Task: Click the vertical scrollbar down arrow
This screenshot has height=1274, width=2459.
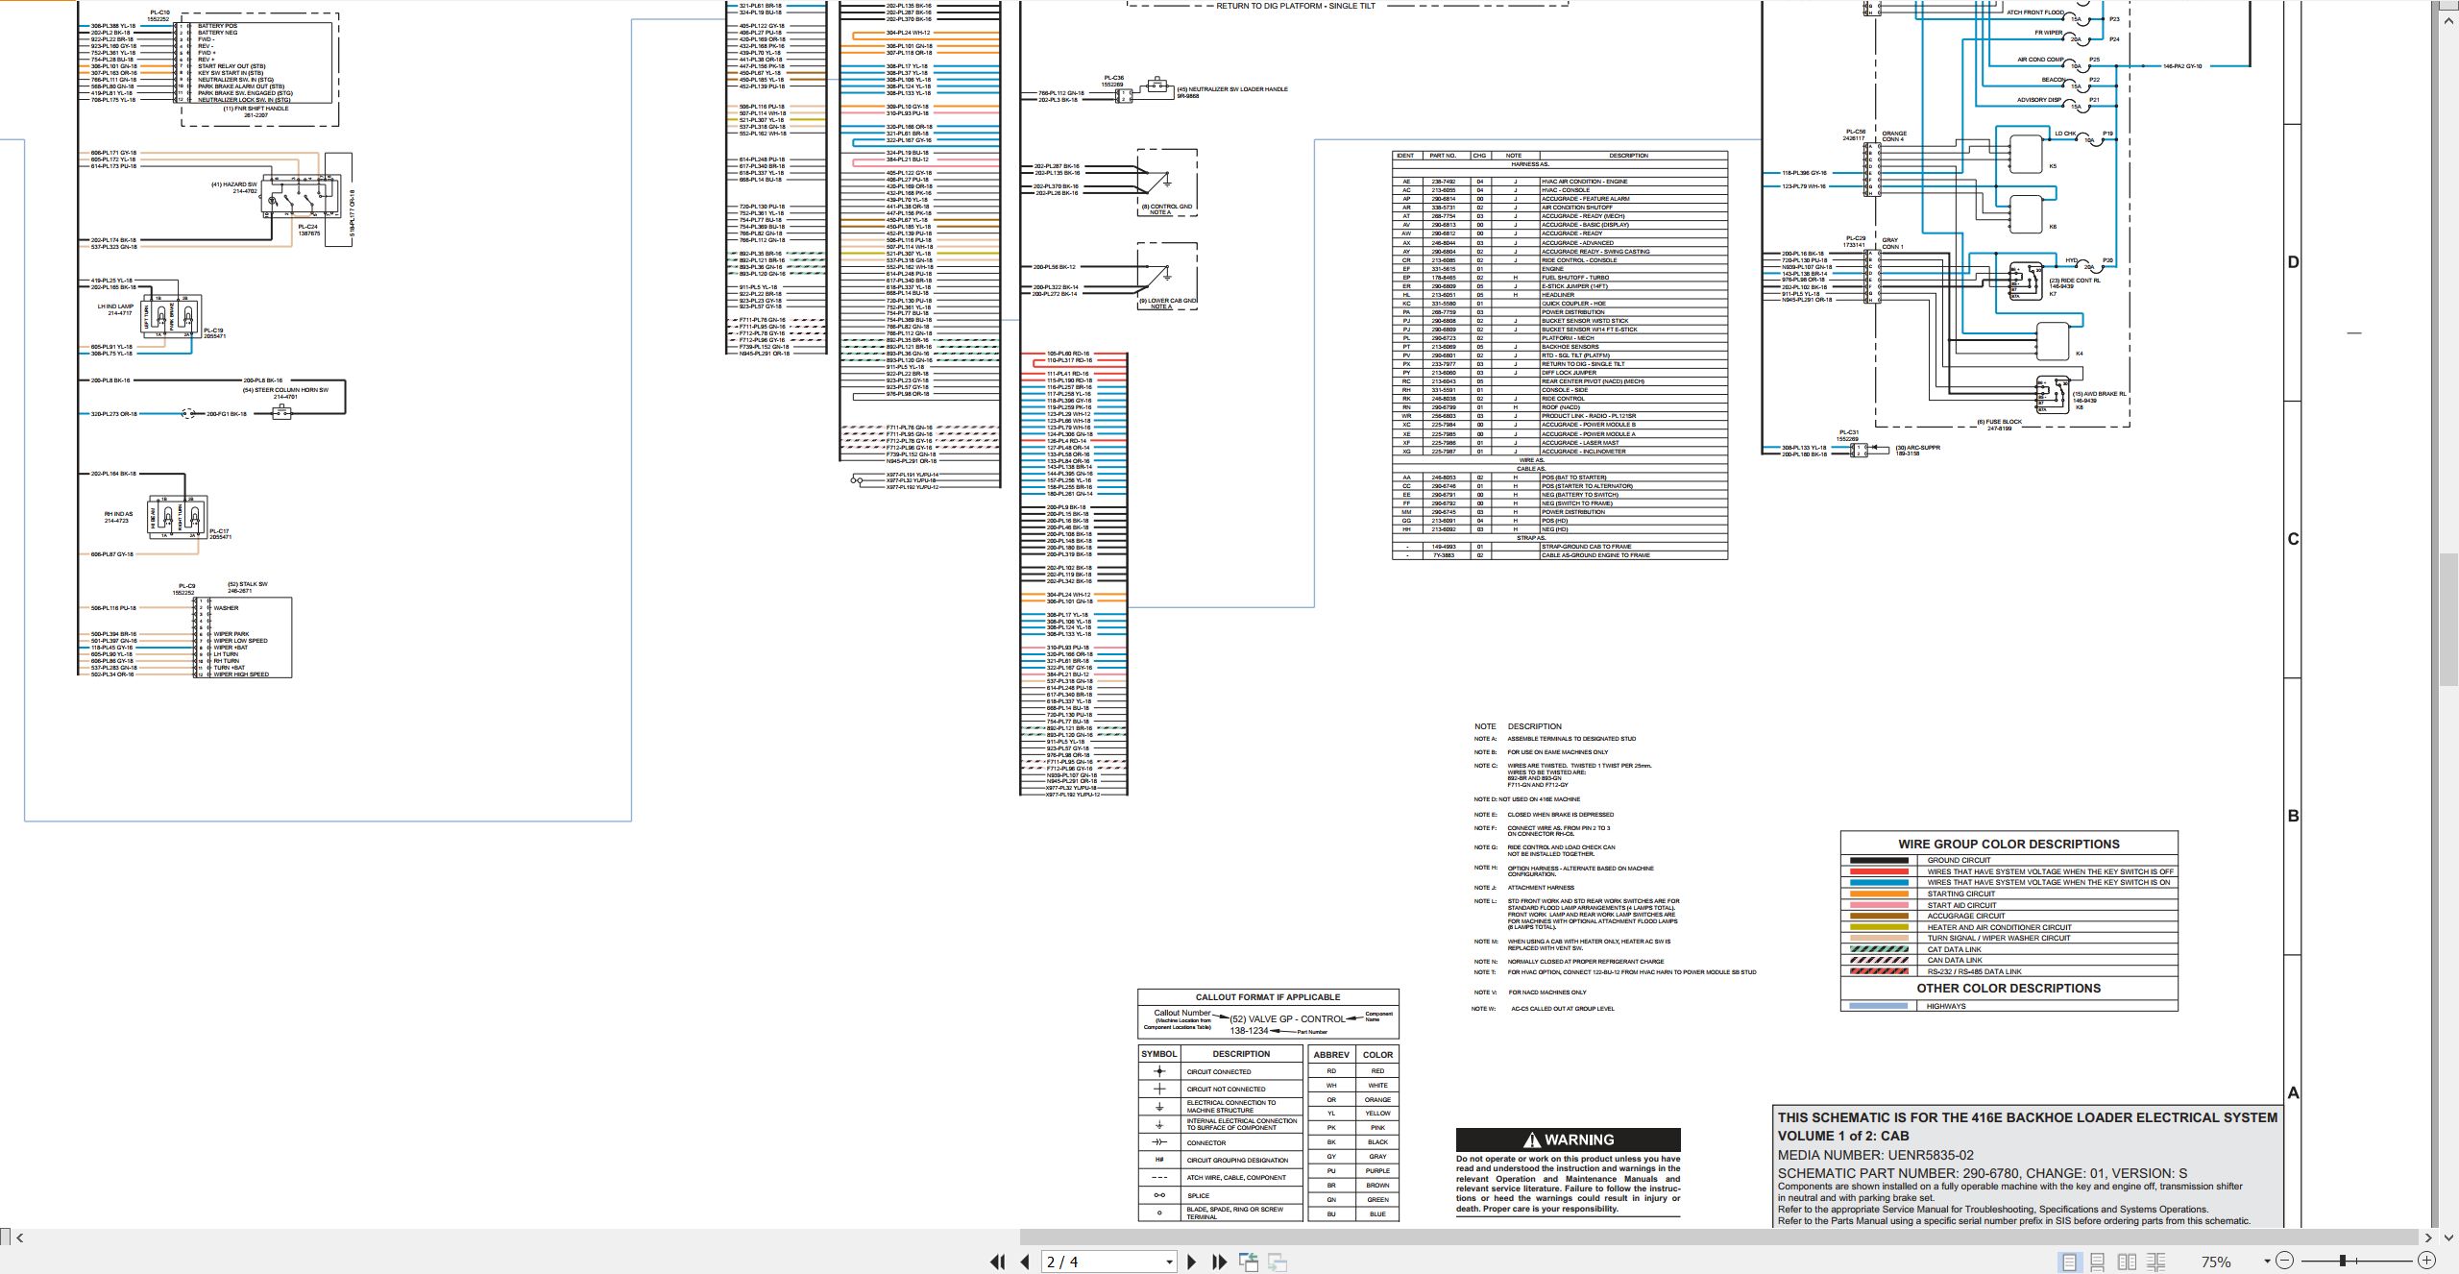Action: (2448, 1237)
